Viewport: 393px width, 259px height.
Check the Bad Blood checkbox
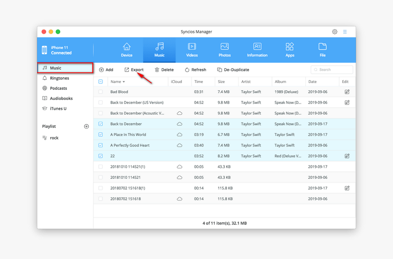(101, 92)
